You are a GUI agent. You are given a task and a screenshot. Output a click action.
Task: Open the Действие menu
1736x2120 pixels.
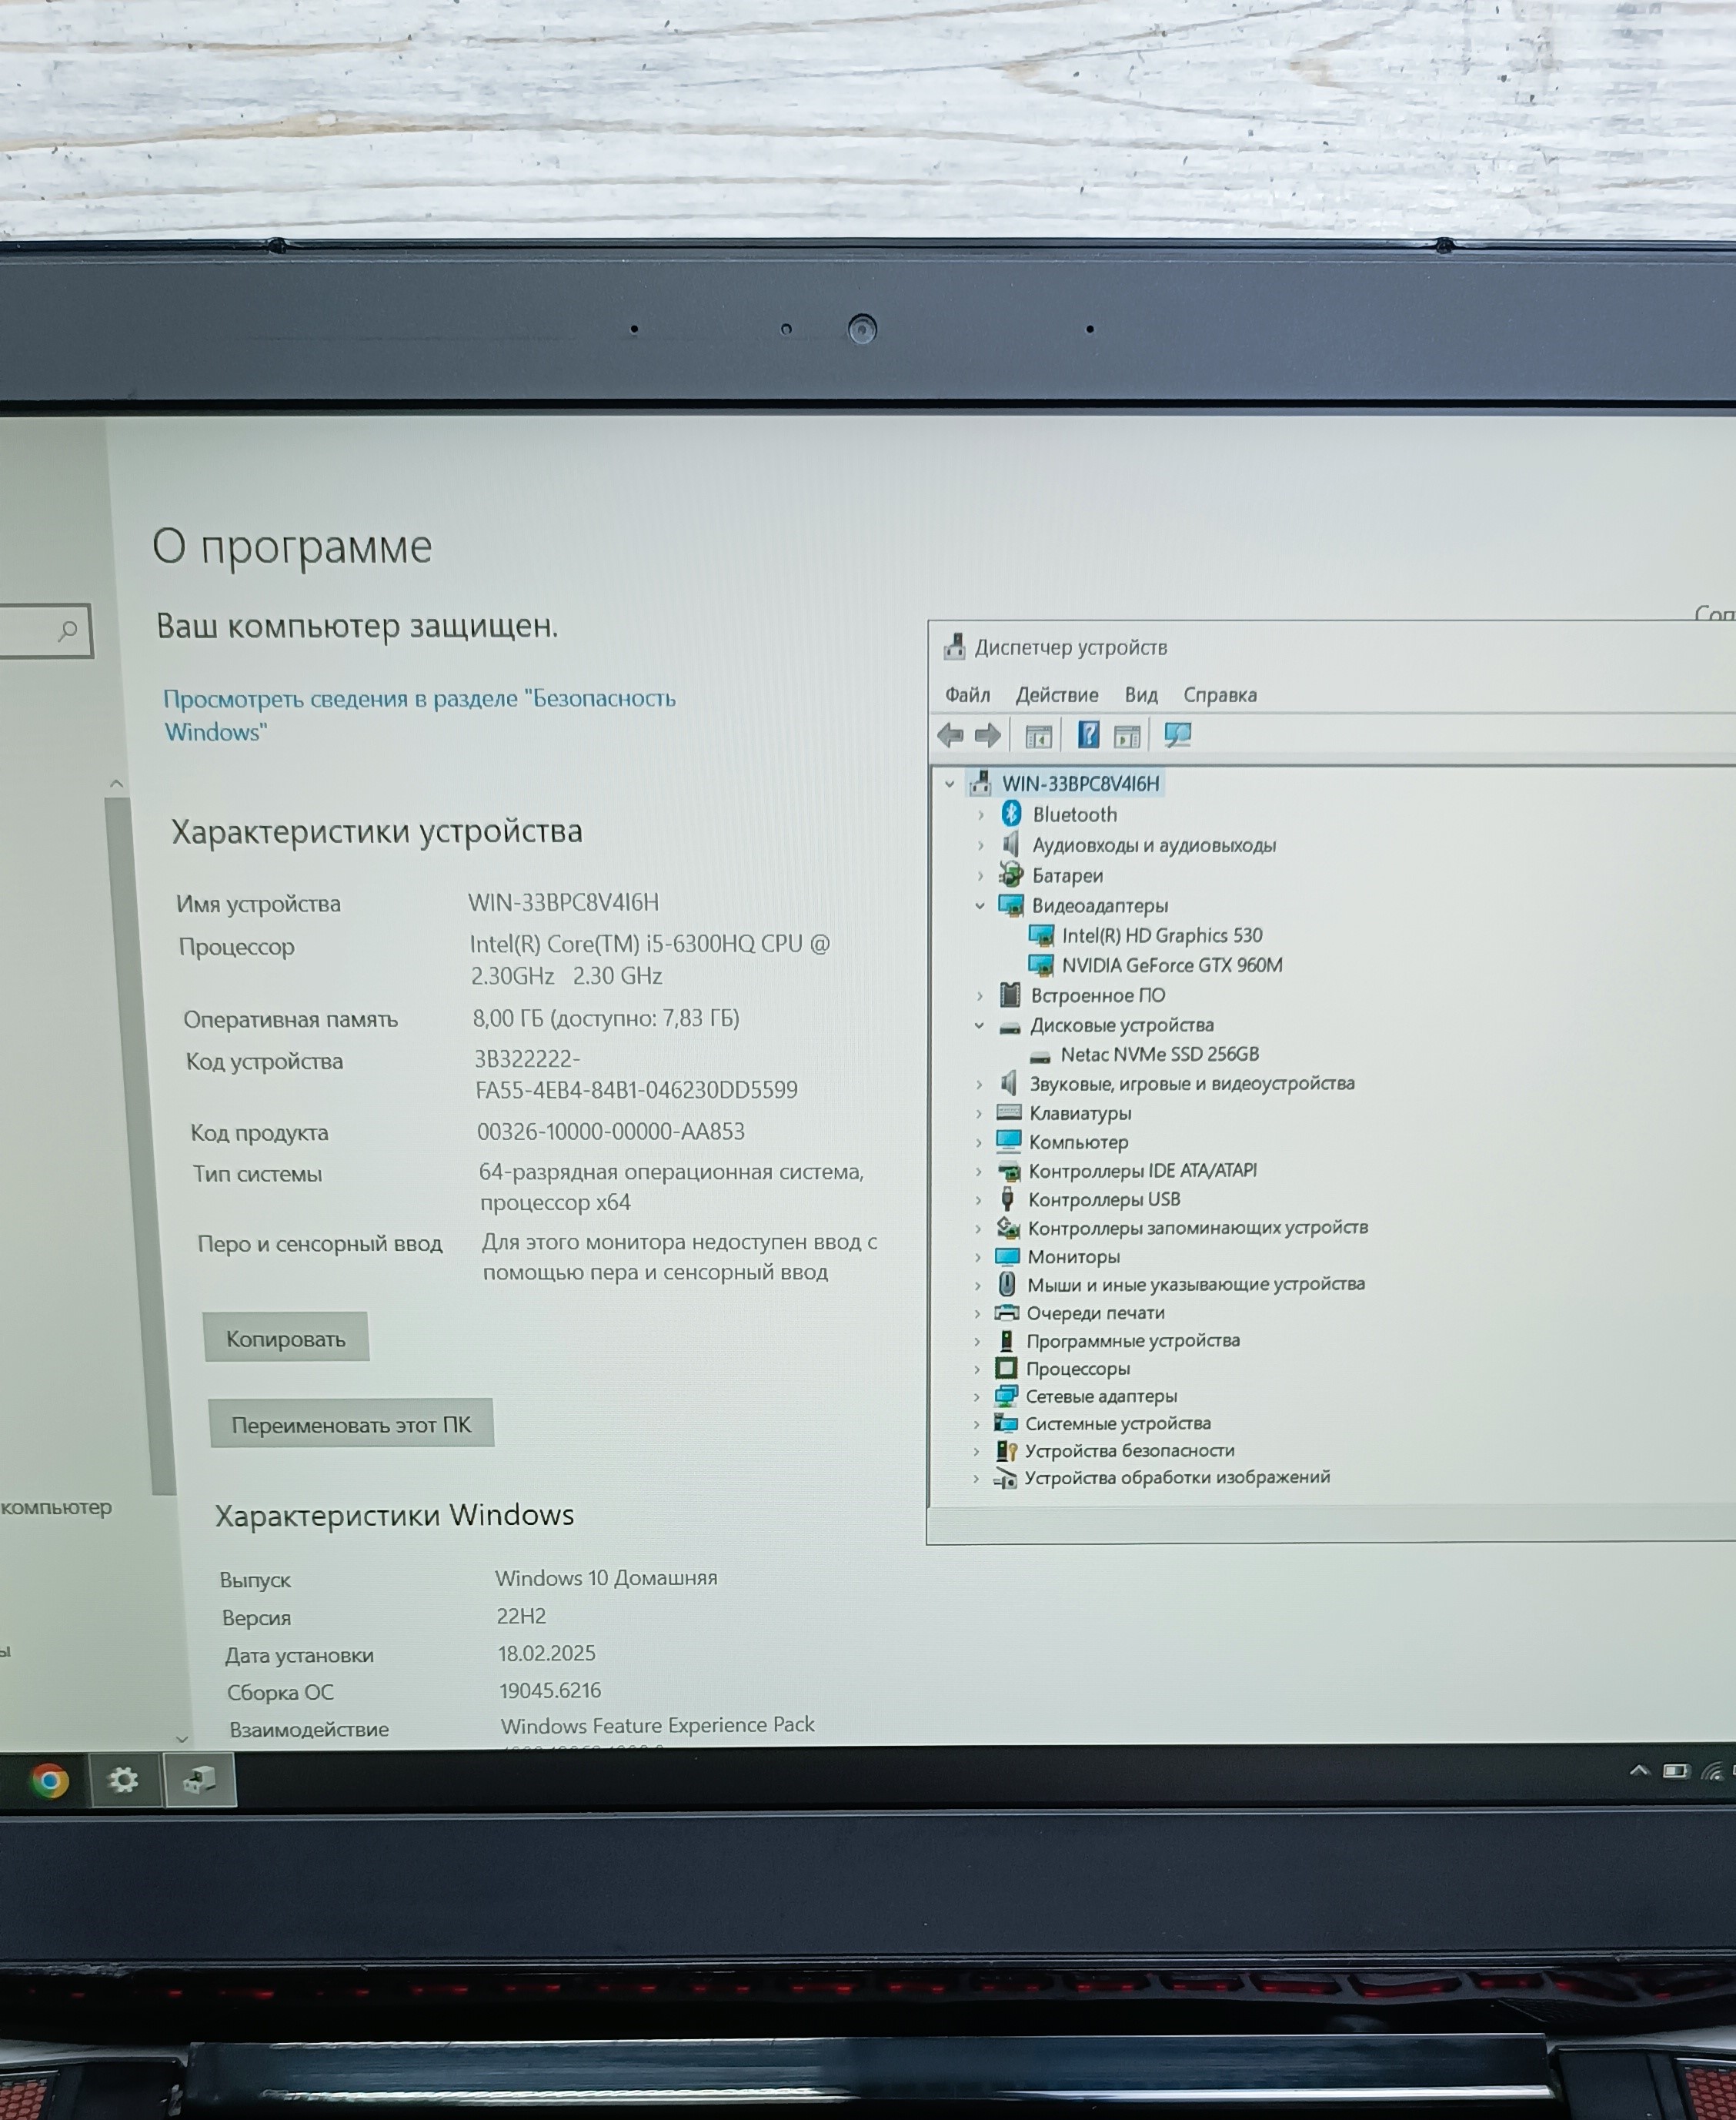point(1056,695)
